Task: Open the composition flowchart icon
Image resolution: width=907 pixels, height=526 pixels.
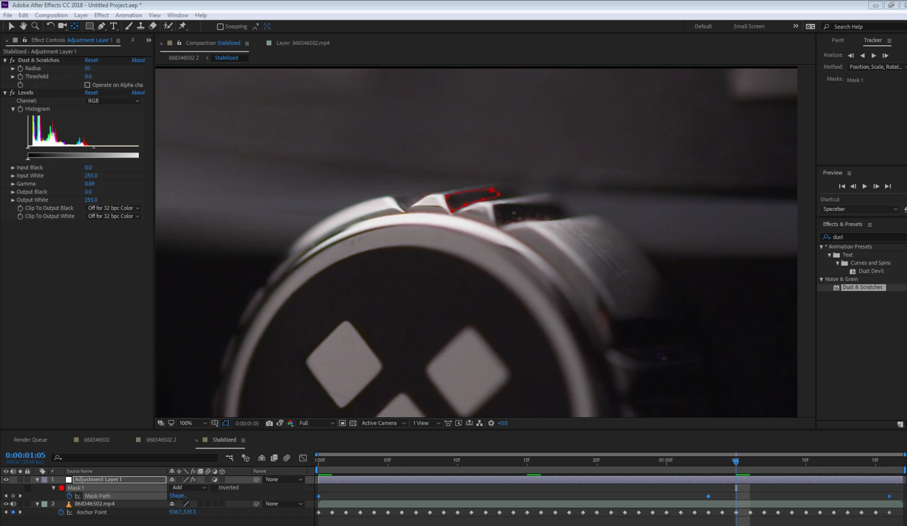Action: [x=480, y=423]
